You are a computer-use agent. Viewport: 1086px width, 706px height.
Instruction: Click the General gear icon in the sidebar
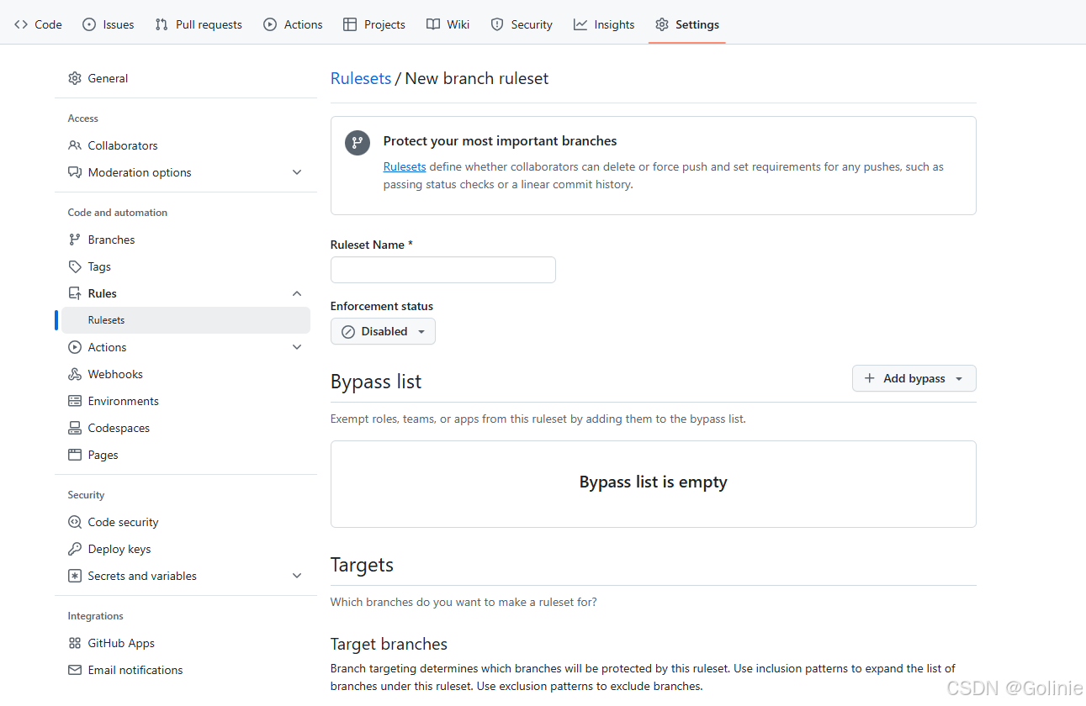pos(75,78)
